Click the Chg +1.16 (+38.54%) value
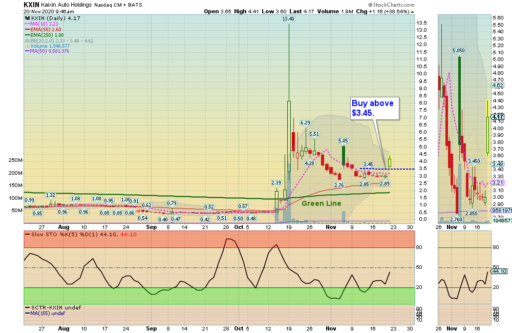512x333 pixels. pyautogui.click(x=382, y=11)
